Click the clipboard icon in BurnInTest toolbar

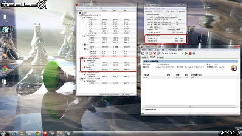[x=150, y=53]
